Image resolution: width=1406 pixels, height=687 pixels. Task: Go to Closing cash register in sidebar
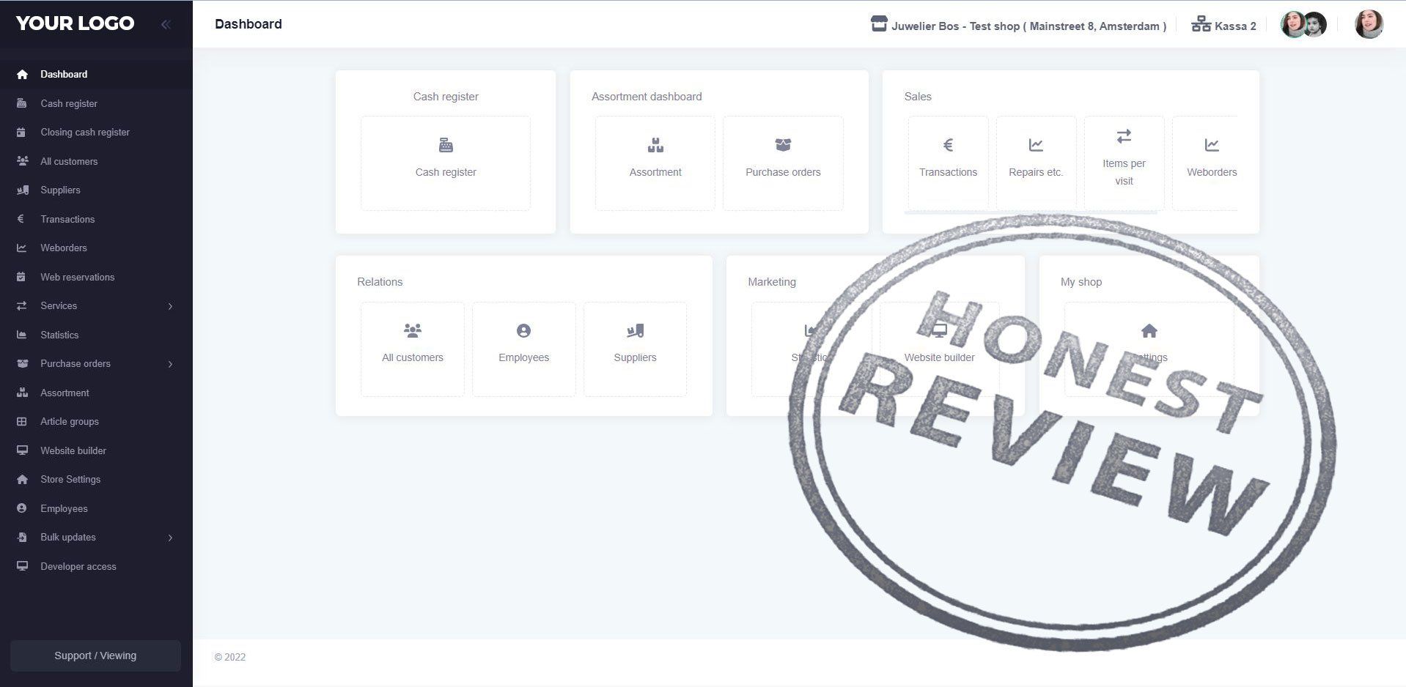click(x=85, y=133)
